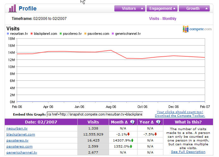Open the Engagement dropdown menu
This screenshot has height=157, width=219.
(x=162, y=9)
